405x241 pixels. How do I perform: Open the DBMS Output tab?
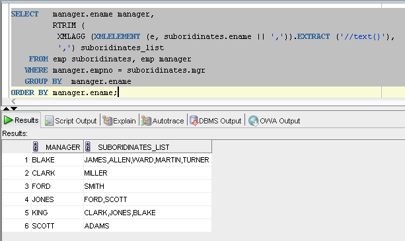[215, 121]
